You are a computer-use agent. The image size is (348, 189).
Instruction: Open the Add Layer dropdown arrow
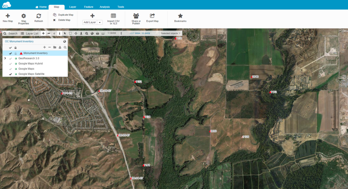tap(100, 22)
